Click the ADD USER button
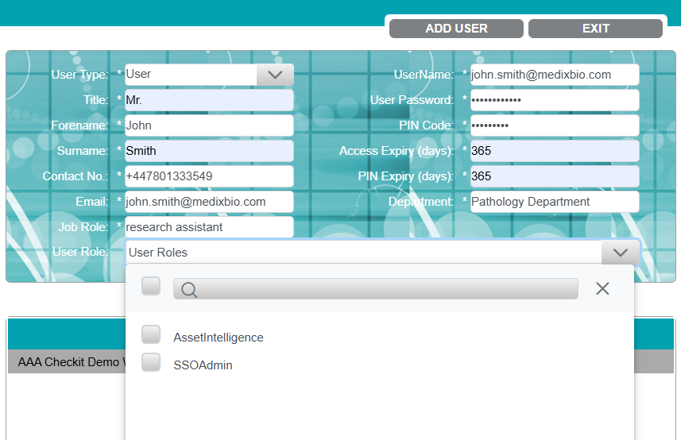Viewport: 681px width, 440px height. coord(456,29)
